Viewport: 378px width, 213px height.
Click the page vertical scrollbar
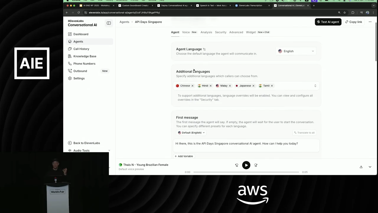tap(376, 41)
